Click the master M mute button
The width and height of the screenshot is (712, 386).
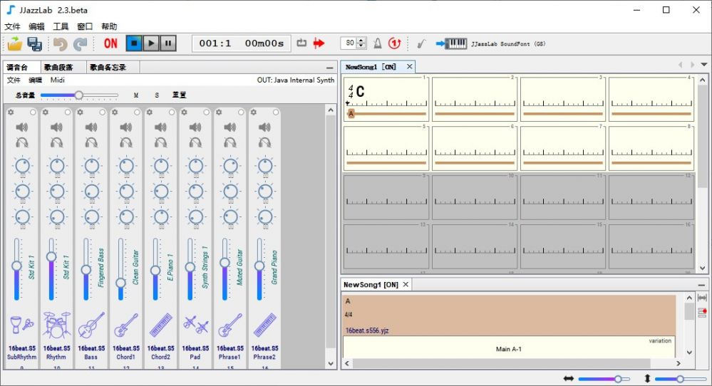(135, 95)
